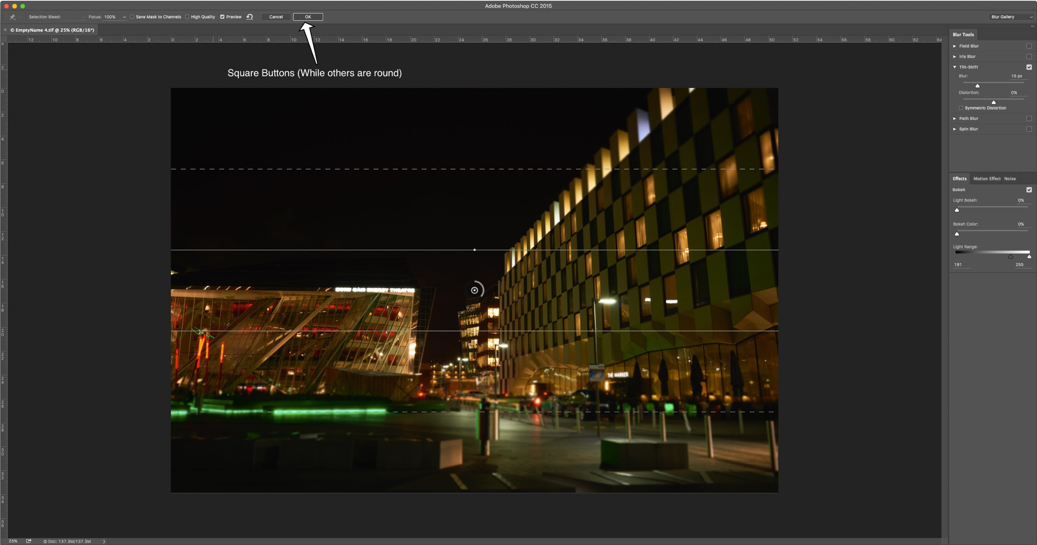Enable the Spin Blur checkbox
This screenshot has width=1037, height=545.
1029,129
